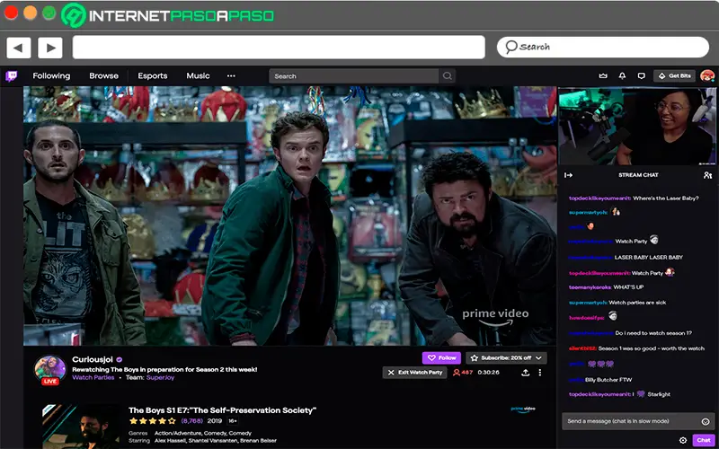Screen dimensions: 719x449
Task: Open the Following tab
Action: tap(51, 76)
